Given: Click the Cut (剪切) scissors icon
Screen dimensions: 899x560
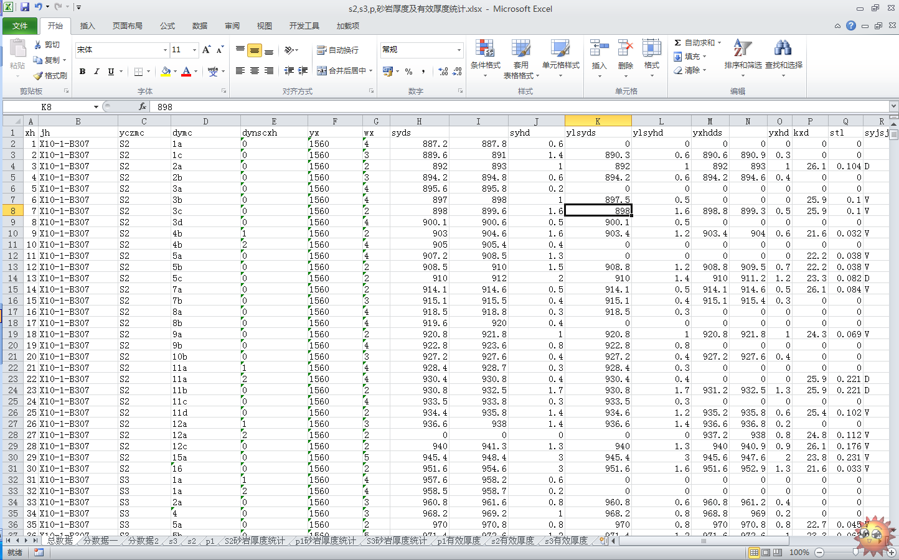Looking at the screenshot, I should (38, 45).
